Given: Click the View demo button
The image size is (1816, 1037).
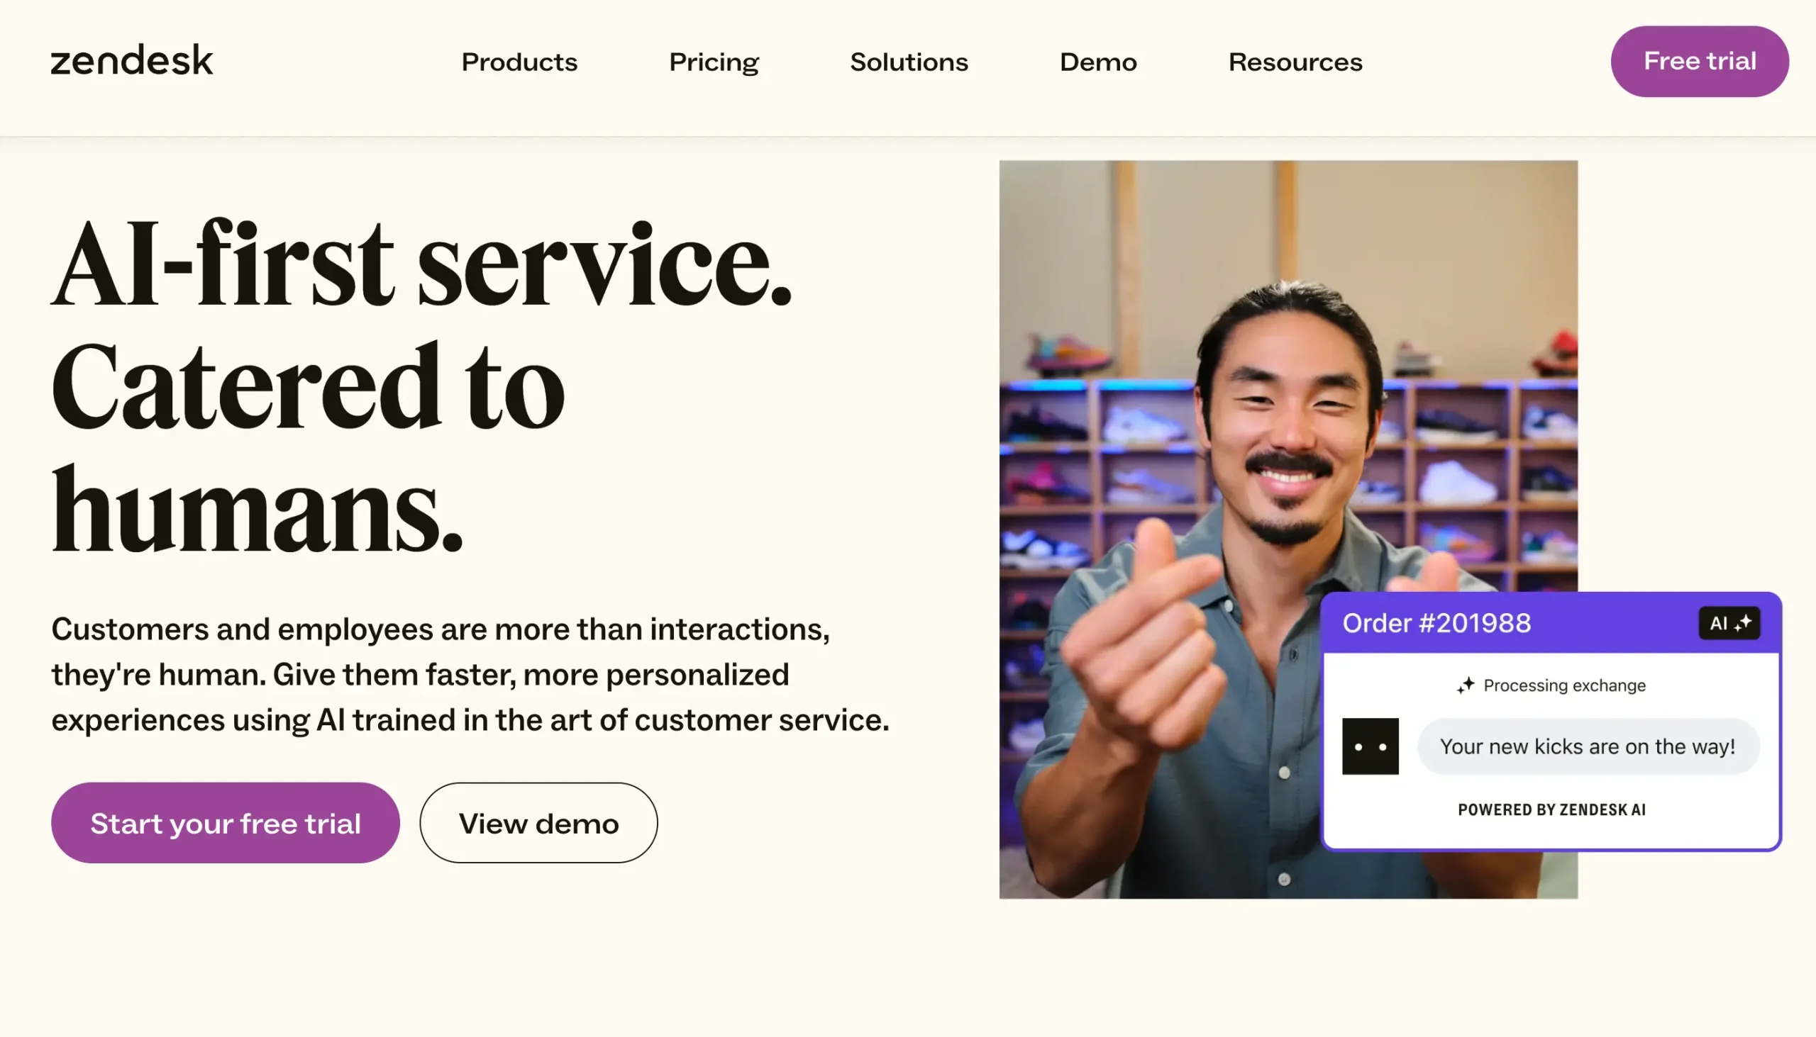Looking at the screenshot, I should pos(538,823).
